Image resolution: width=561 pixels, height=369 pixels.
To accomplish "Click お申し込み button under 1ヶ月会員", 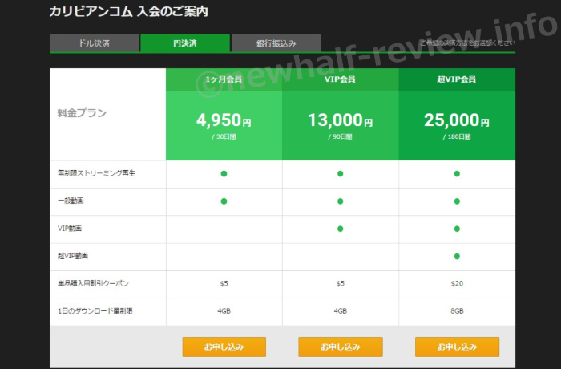I will tap(224, 347).
